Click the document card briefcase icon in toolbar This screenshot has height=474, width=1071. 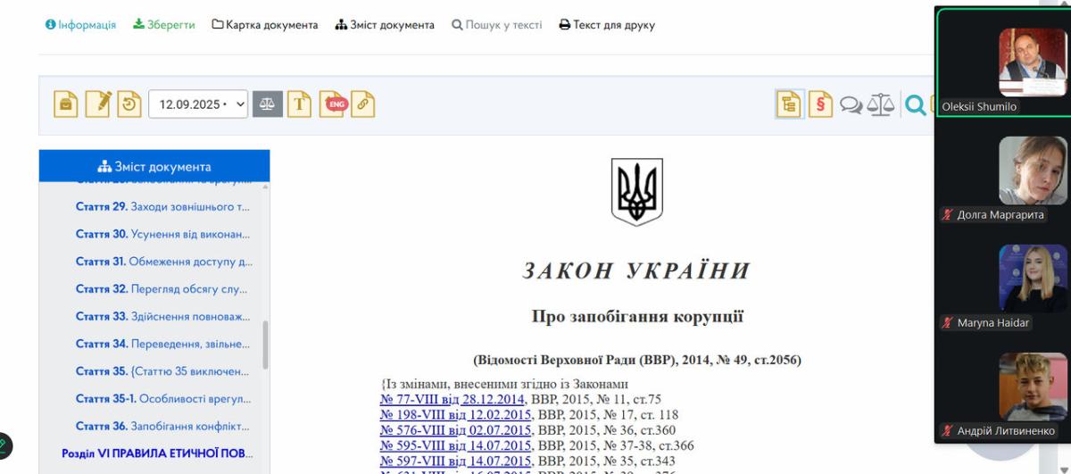coord(67,104)
